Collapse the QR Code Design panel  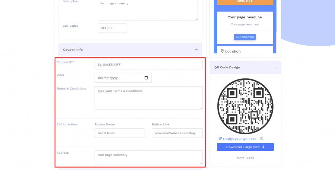(275, 67)
